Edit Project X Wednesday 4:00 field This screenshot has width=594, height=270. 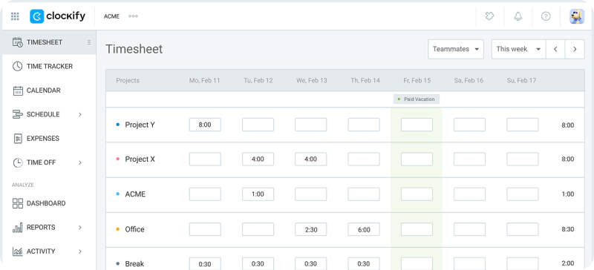coord(310,159)
